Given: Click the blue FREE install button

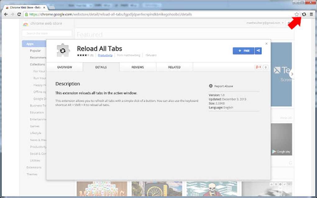Looking at the screenshot, I should (243, 51).
